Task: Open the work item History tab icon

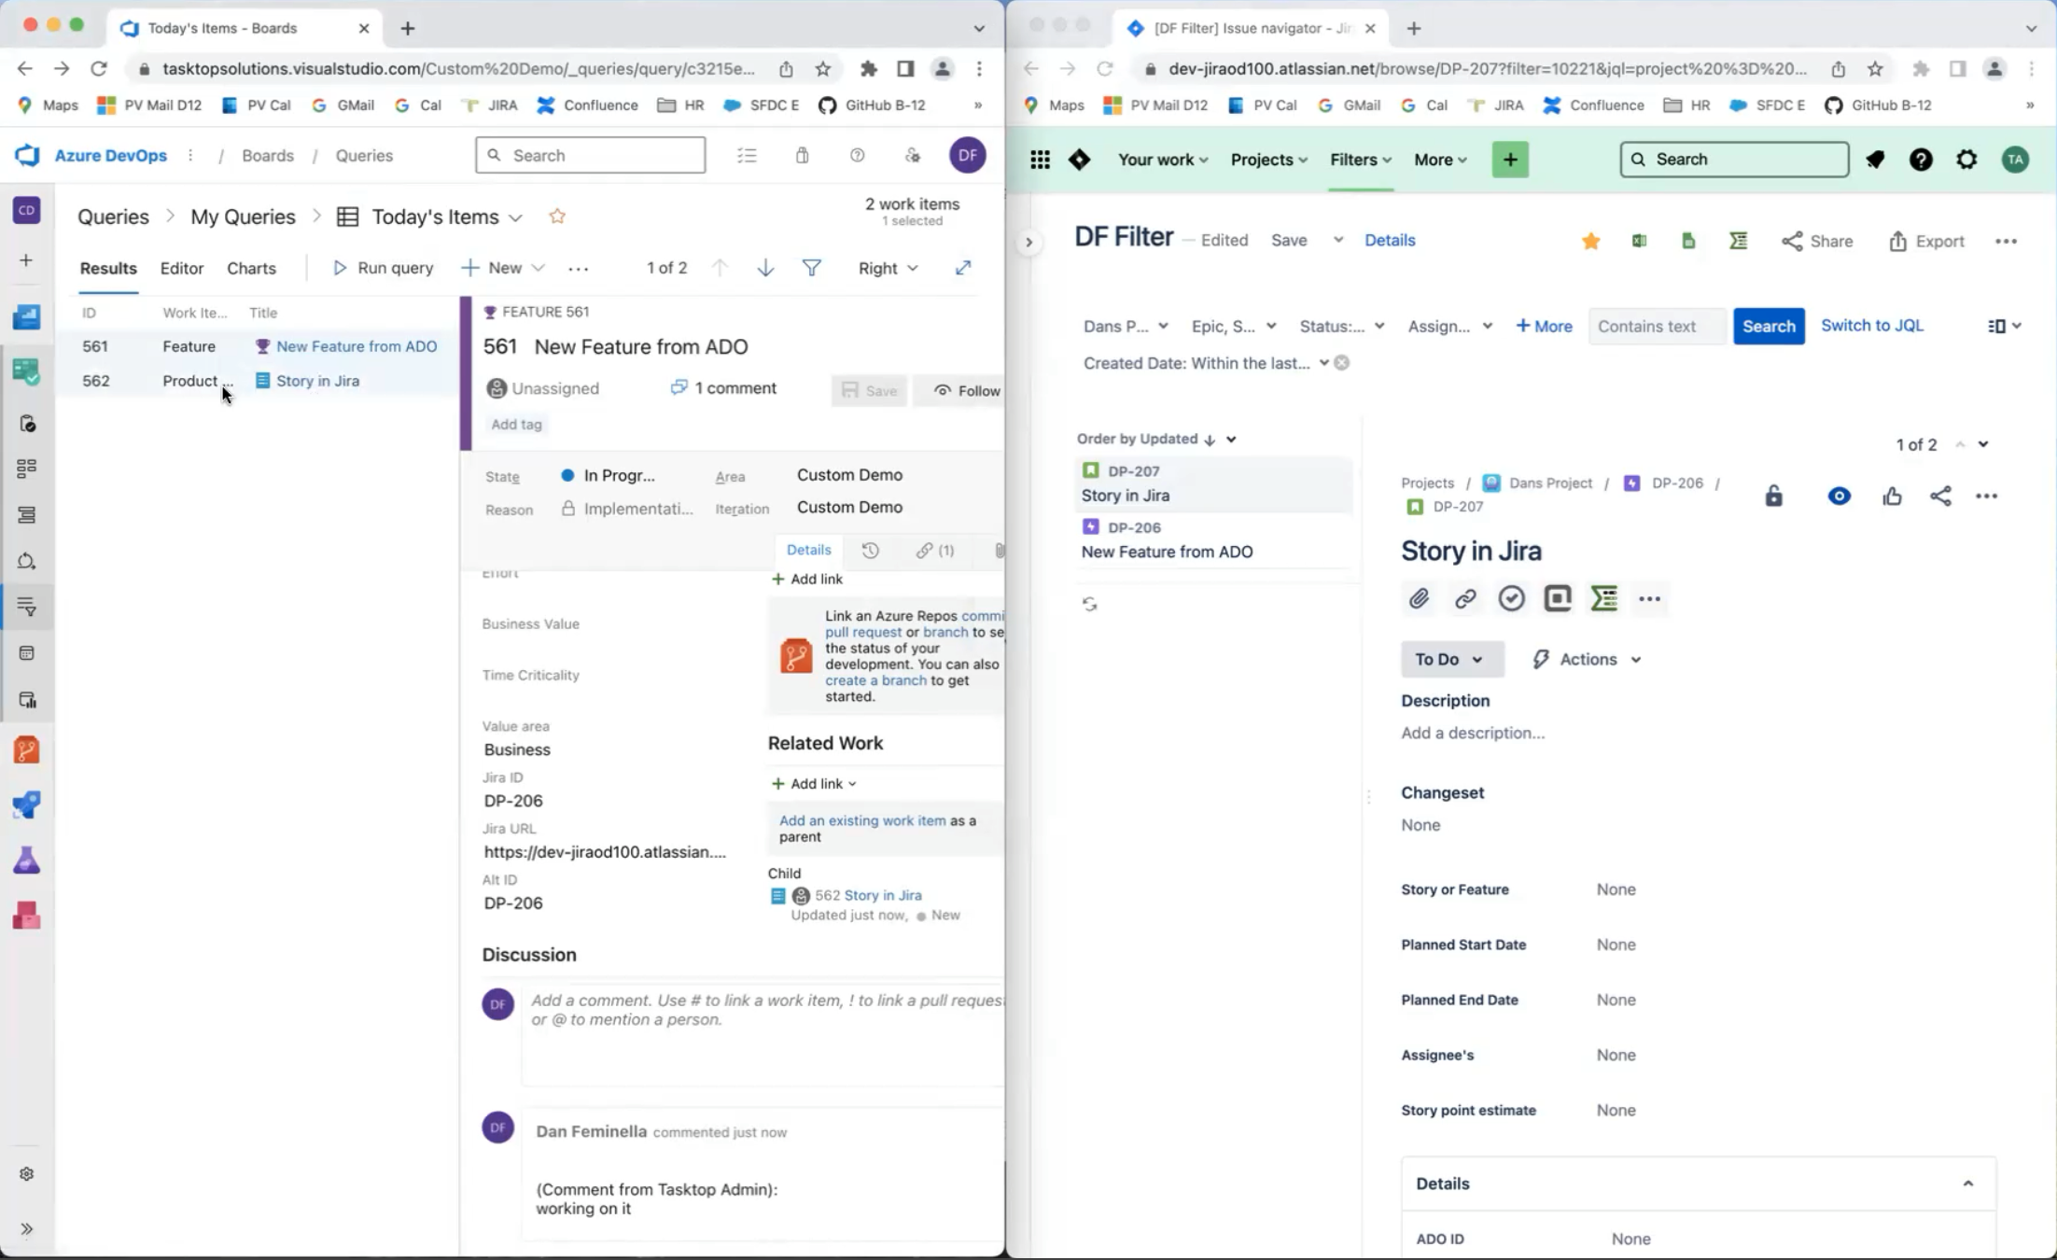Action: pyautogui.click(x=870, y=551)
